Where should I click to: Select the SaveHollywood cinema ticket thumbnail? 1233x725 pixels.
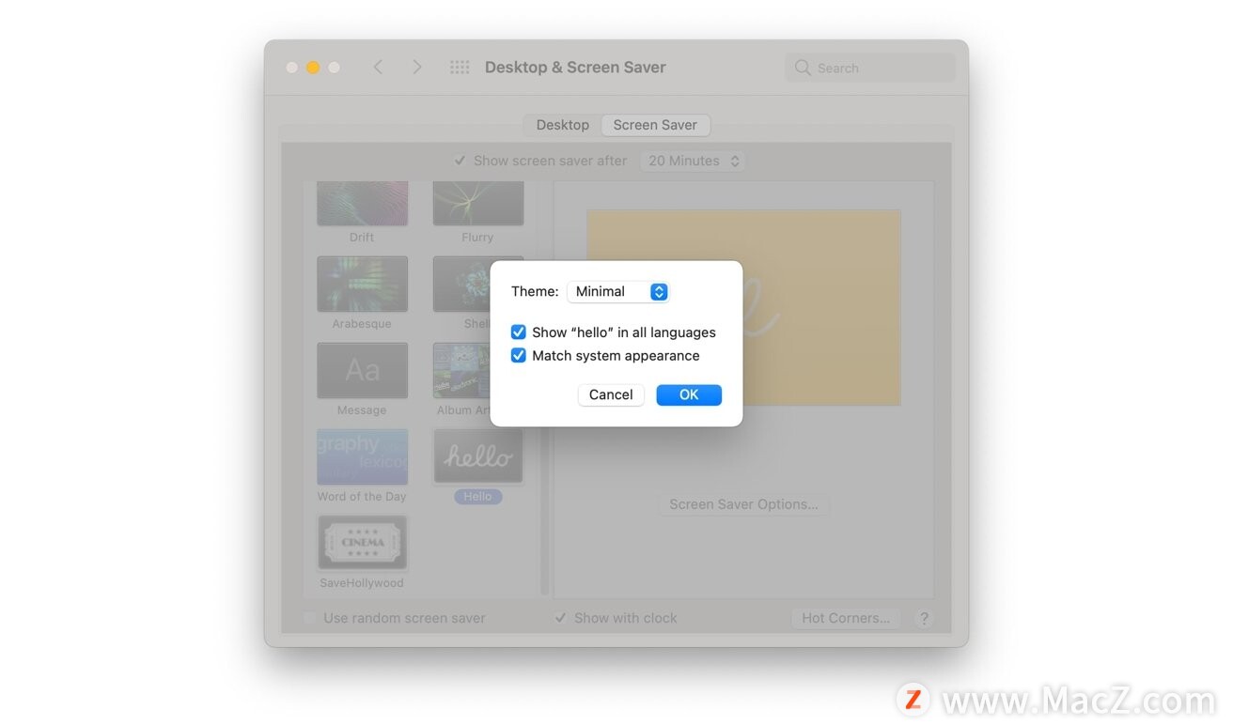click(x=362, y=543)
